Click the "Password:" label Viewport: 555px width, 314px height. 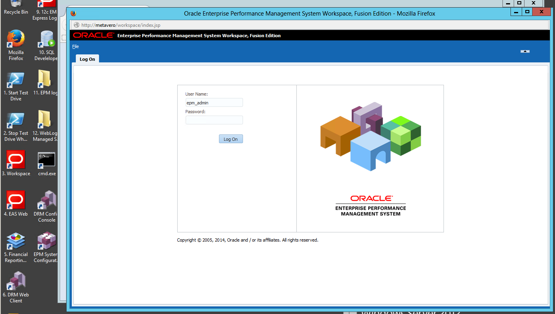pyautogui.click(x=195, y=112)
